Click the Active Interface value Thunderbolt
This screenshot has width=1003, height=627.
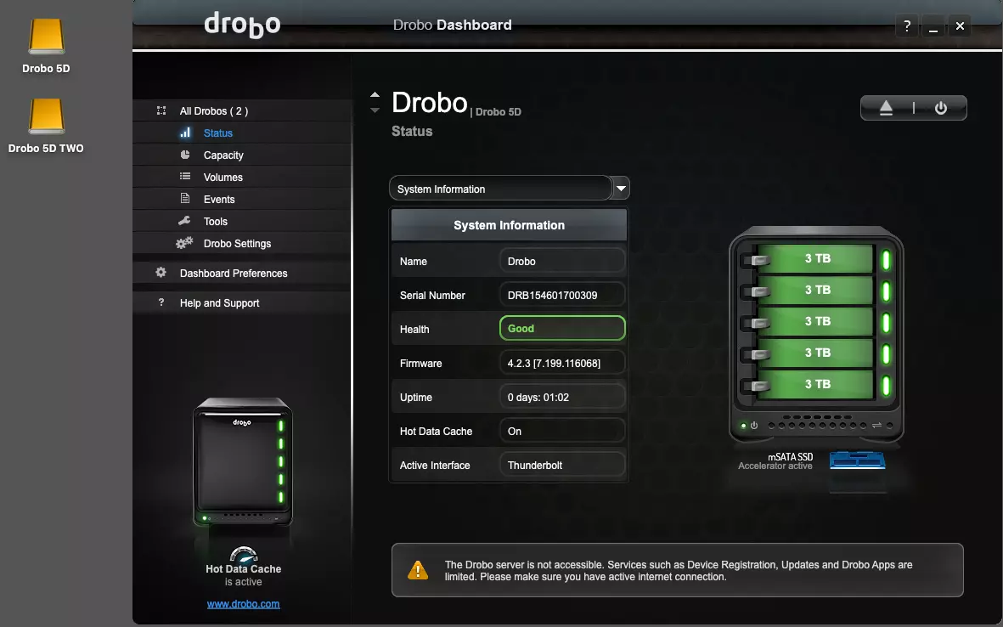(561, 465)
